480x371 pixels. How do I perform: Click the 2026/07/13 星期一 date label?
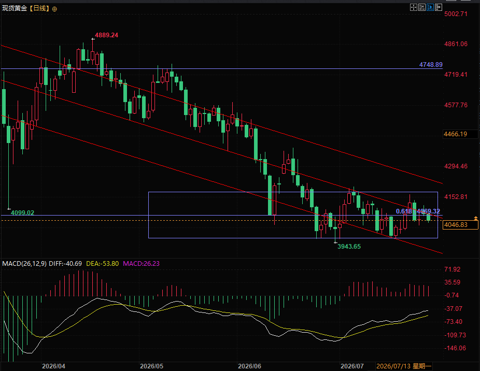pyautogui.click(x=404, y=366)
